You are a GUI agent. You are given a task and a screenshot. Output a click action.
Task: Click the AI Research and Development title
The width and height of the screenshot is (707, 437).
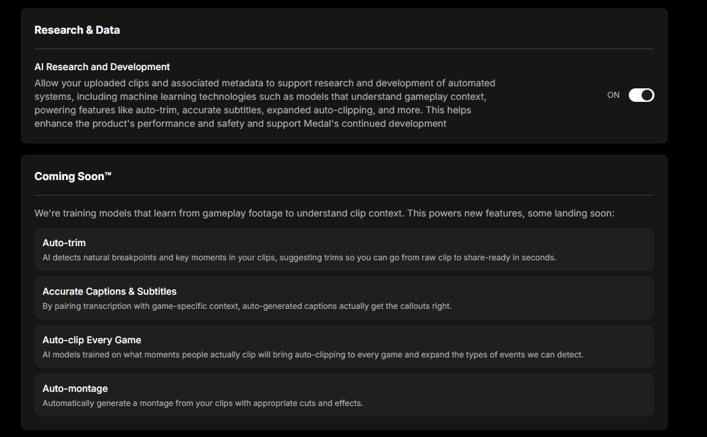pos(102,67)
